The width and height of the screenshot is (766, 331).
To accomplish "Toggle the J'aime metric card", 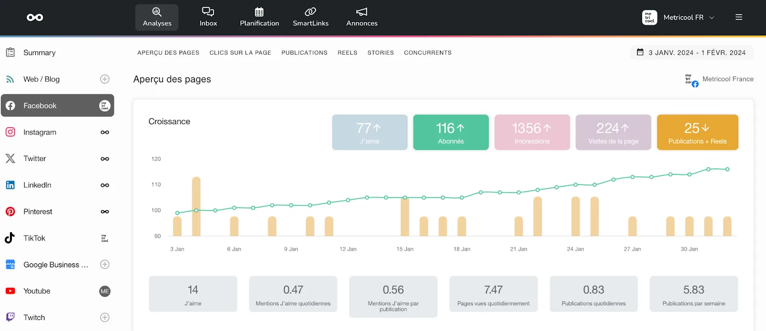I will pos(370,132).
